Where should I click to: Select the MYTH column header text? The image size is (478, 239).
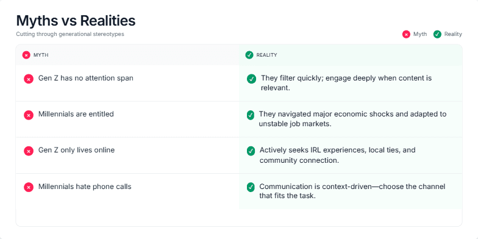click(41, 55)
